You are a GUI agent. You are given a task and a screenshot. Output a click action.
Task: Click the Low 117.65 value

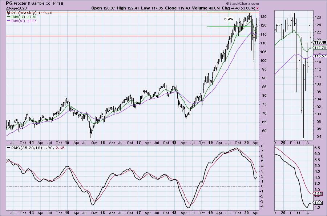[152, 8]
